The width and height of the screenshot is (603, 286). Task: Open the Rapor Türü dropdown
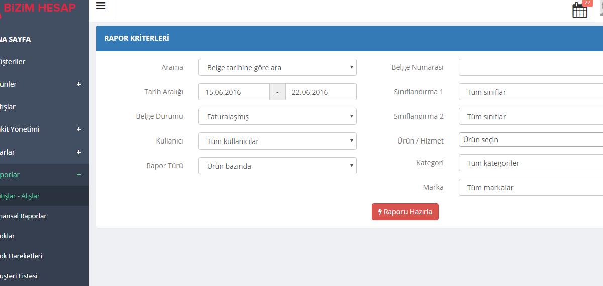coord(277,166)
